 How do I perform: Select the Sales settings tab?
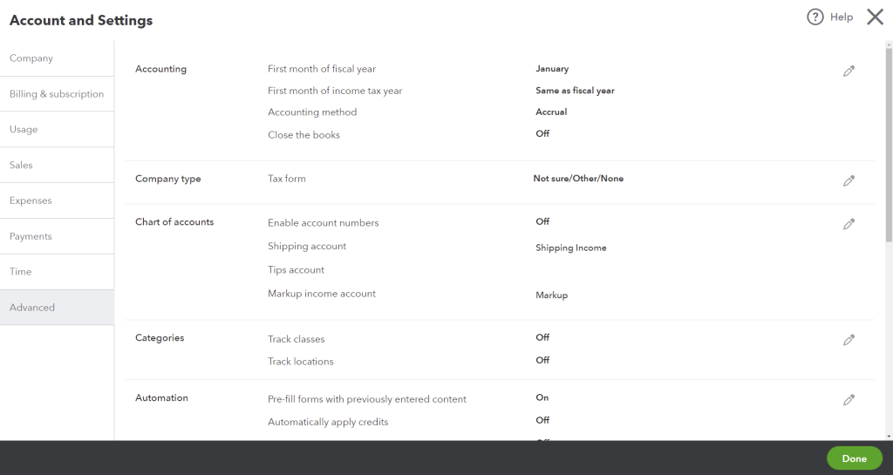click(x=21, y=166)
